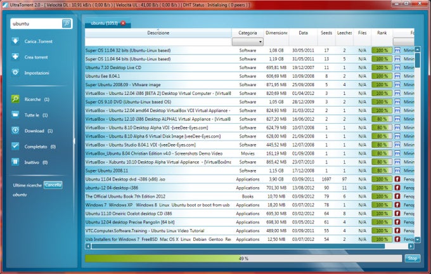Screen dimensions: 431x274
Task: Click red source icon for Usb Installers row
Action: coord(397,239)
